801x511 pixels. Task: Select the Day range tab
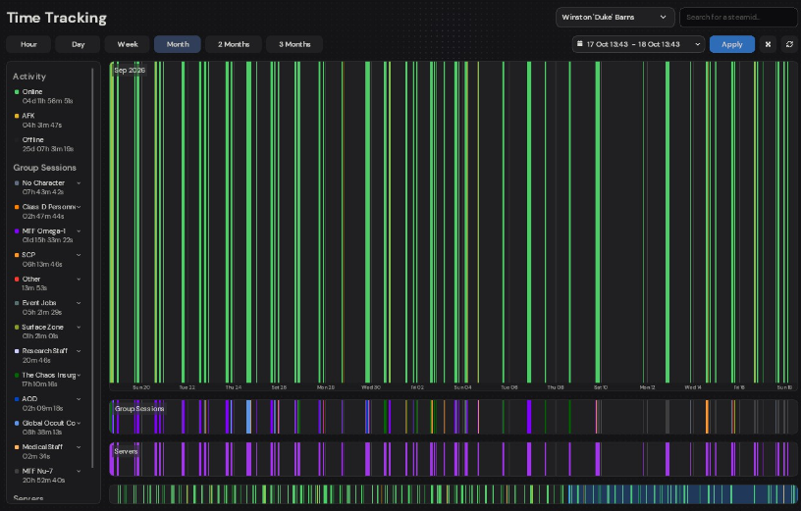79,44
